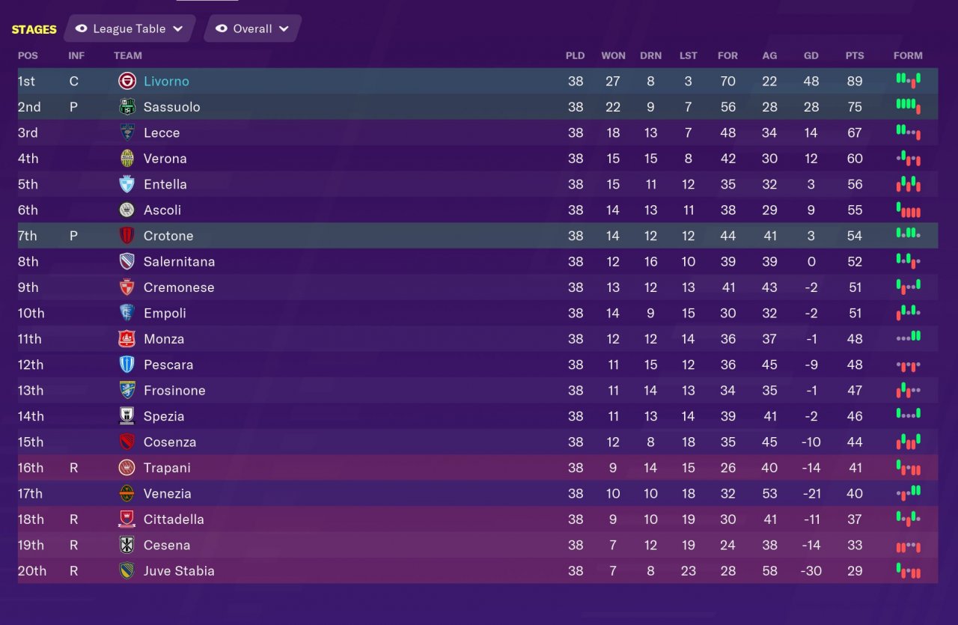The image size is (958, 625).
Task: Click the Verona club crest
Action: click(x=127, y=159)
